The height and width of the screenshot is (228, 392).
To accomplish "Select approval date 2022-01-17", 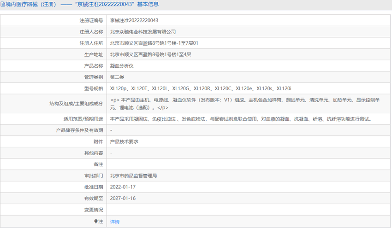I will click(x=123, y=187).
